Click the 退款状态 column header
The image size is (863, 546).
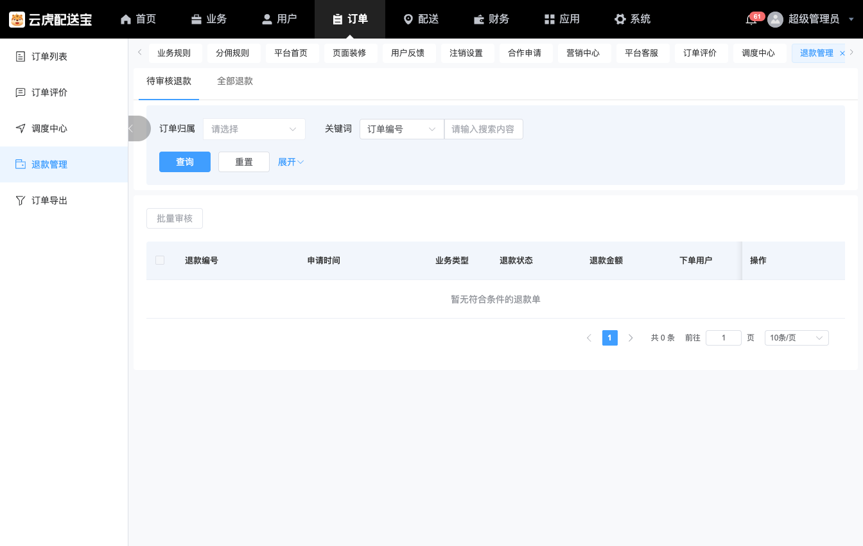click(516, 261)
